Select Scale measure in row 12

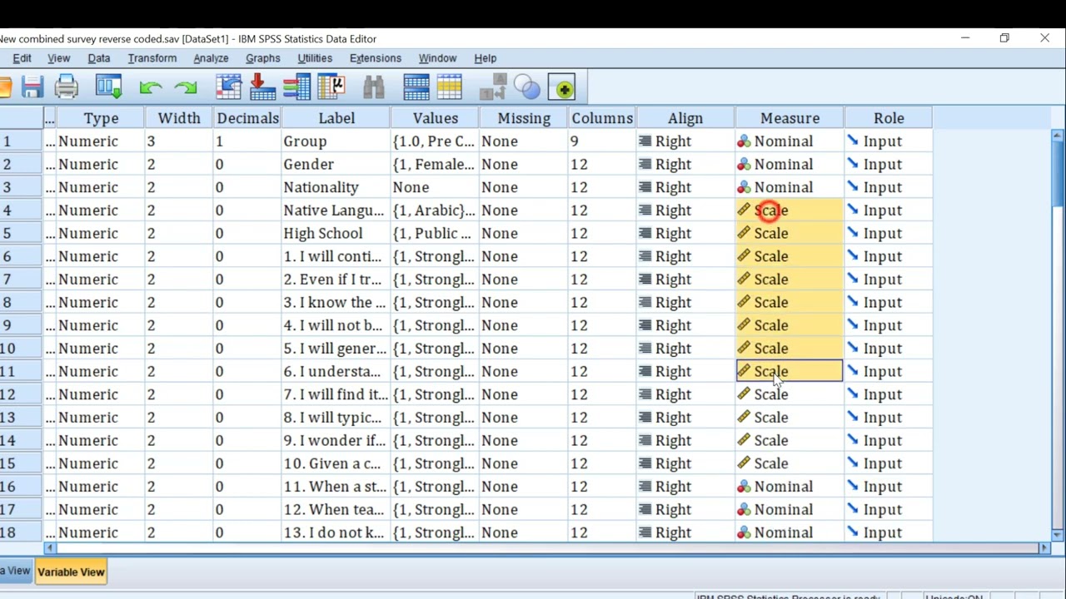pyautogui.click(x=790, y=394)
